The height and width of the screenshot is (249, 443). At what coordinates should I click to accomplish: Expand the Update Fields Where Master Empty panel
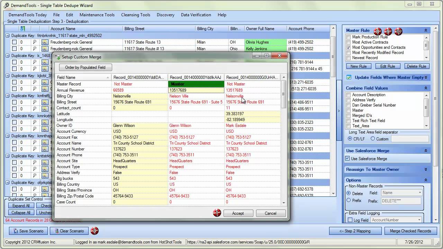pyautogui.click(x=426, y=77)
